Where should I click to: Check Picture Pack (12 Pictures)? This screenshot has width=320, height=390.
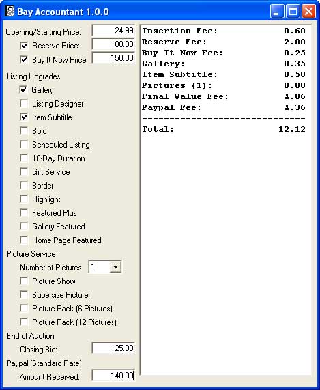[24, 322]
